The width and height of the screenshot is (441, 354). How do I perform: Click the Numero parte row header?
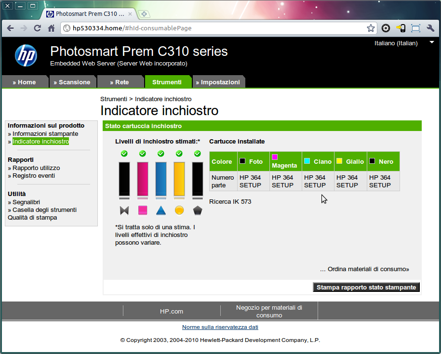click(x=223, y=181)
